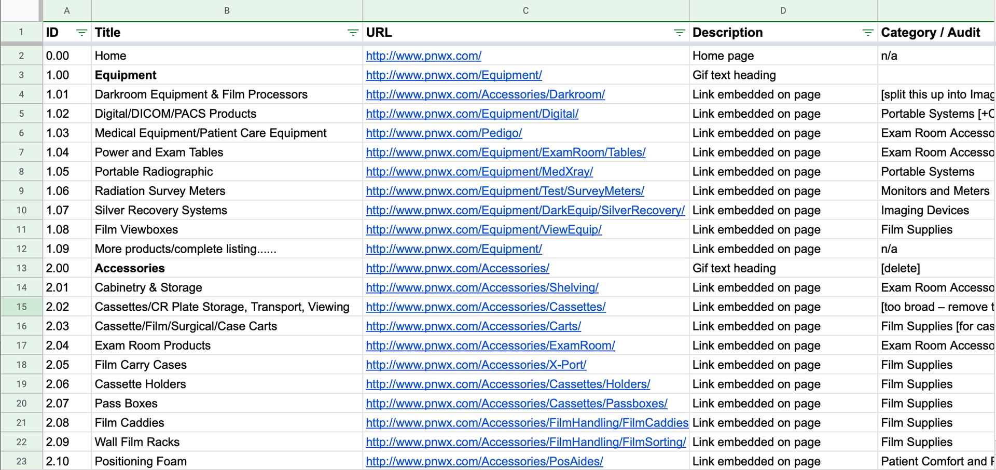Open the Equipment/Digital/ link
The height and width of the screenshot is (470, 996).
pos(472,114)
